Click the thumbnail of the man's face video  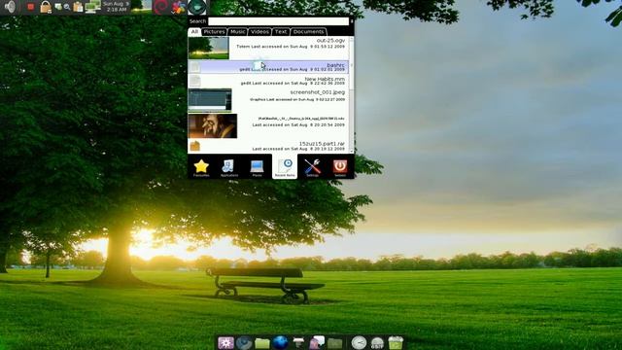click(213, 126)
